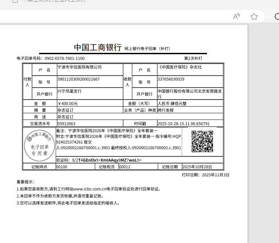Click the 中国工商银行 title heading
Screen dimensions: 279x243
pyautogui.click(x=97, y=48)
